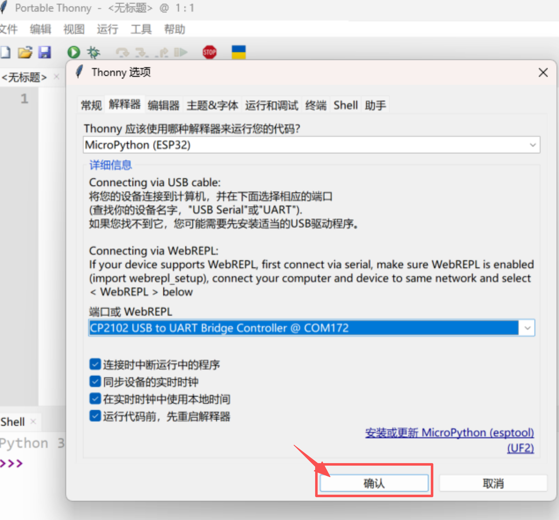The height and width of the screenshot is (520, 559).
Task: Switch to the 编辑器 tab
Action: (164, 105)
